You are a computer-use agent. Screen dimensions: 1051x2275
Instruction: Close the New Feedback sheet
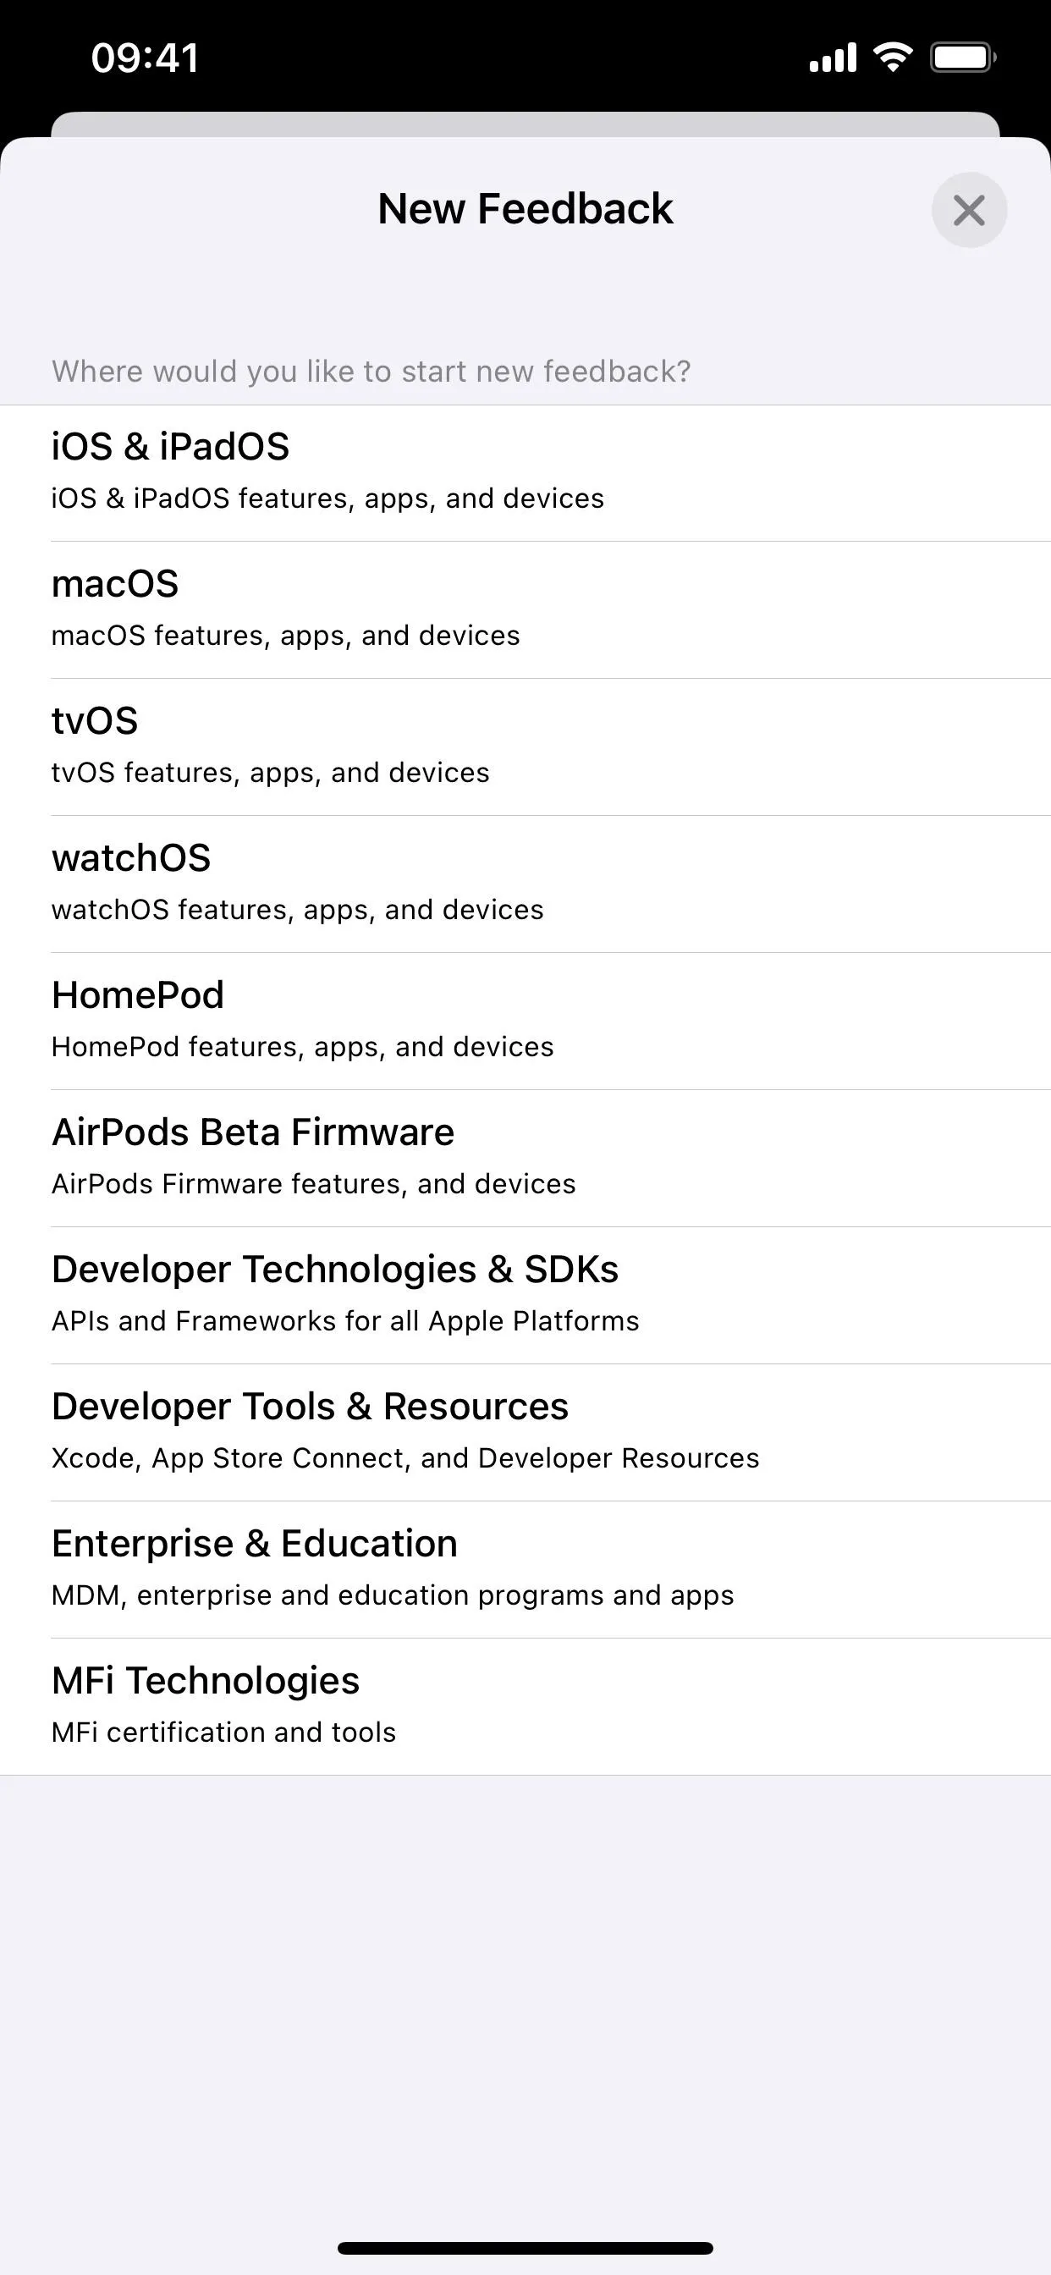click(x=969, y=210)
